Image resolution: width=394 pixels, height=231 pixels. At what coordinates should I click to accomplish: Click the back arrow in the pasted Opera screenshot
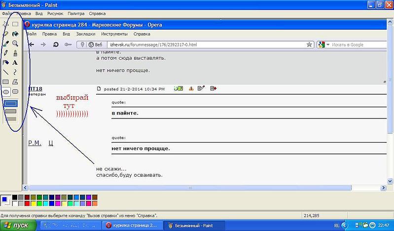tap(32, 44)
